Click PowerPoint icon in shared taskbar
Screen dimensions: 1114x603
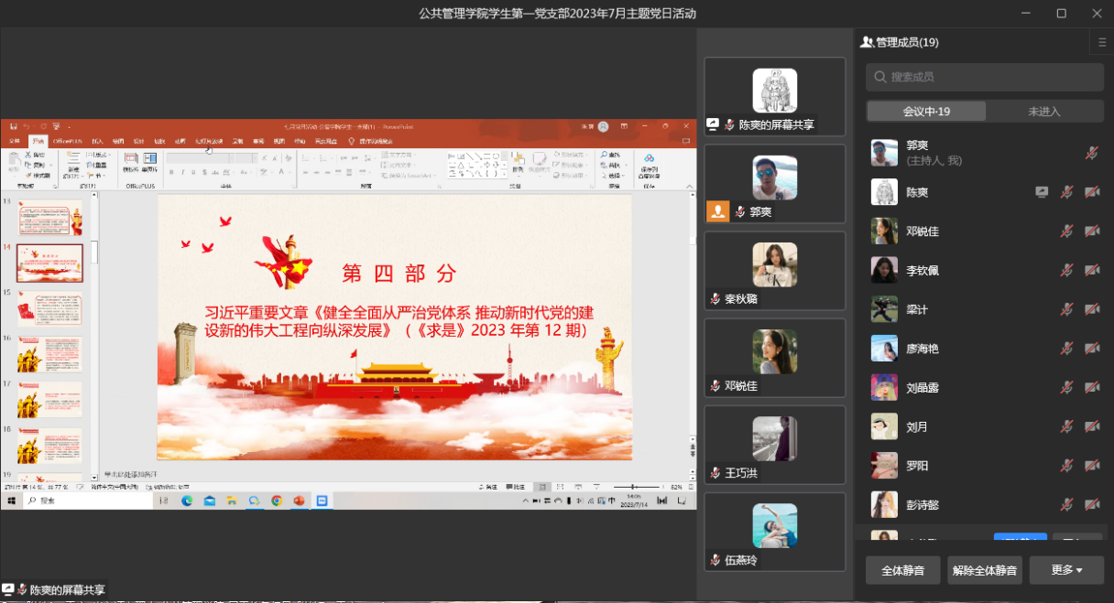click(x=299, y=501)
